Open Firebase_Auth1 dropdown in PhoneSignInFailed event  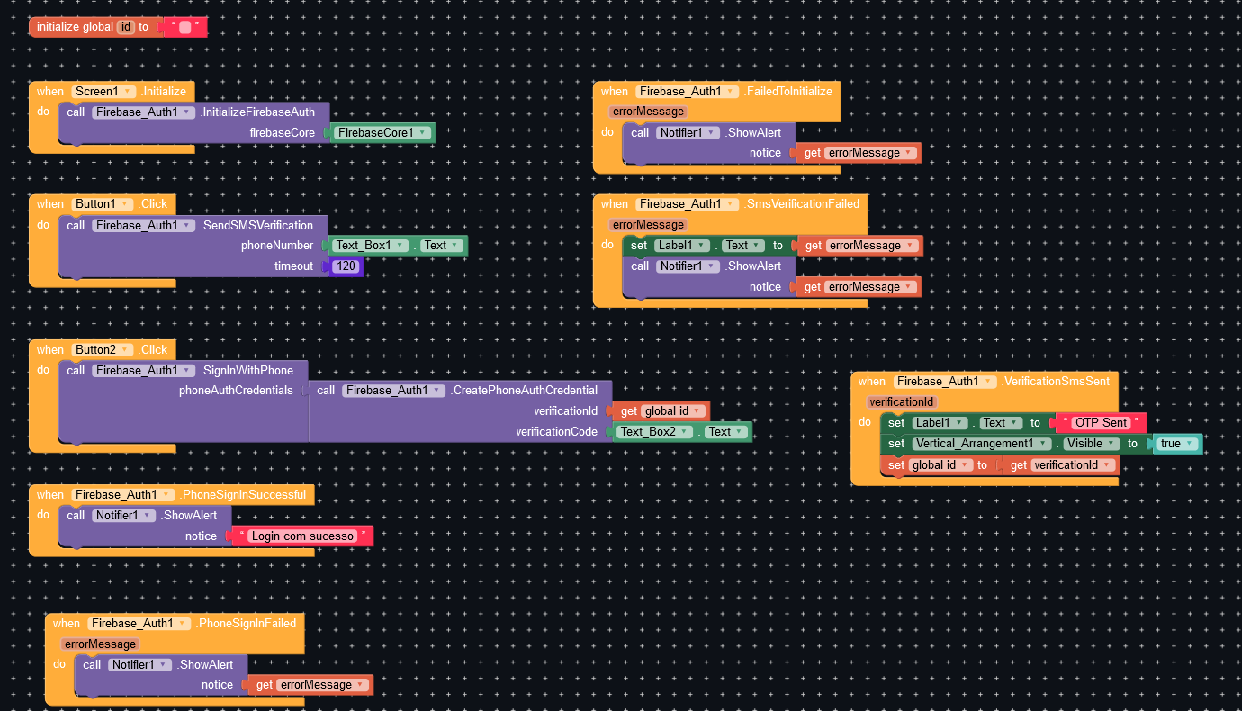point(139,624)
